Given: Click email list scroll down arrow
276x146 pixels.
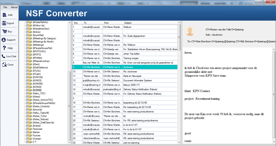Looking at the screenshot, I should coord(179,142).
